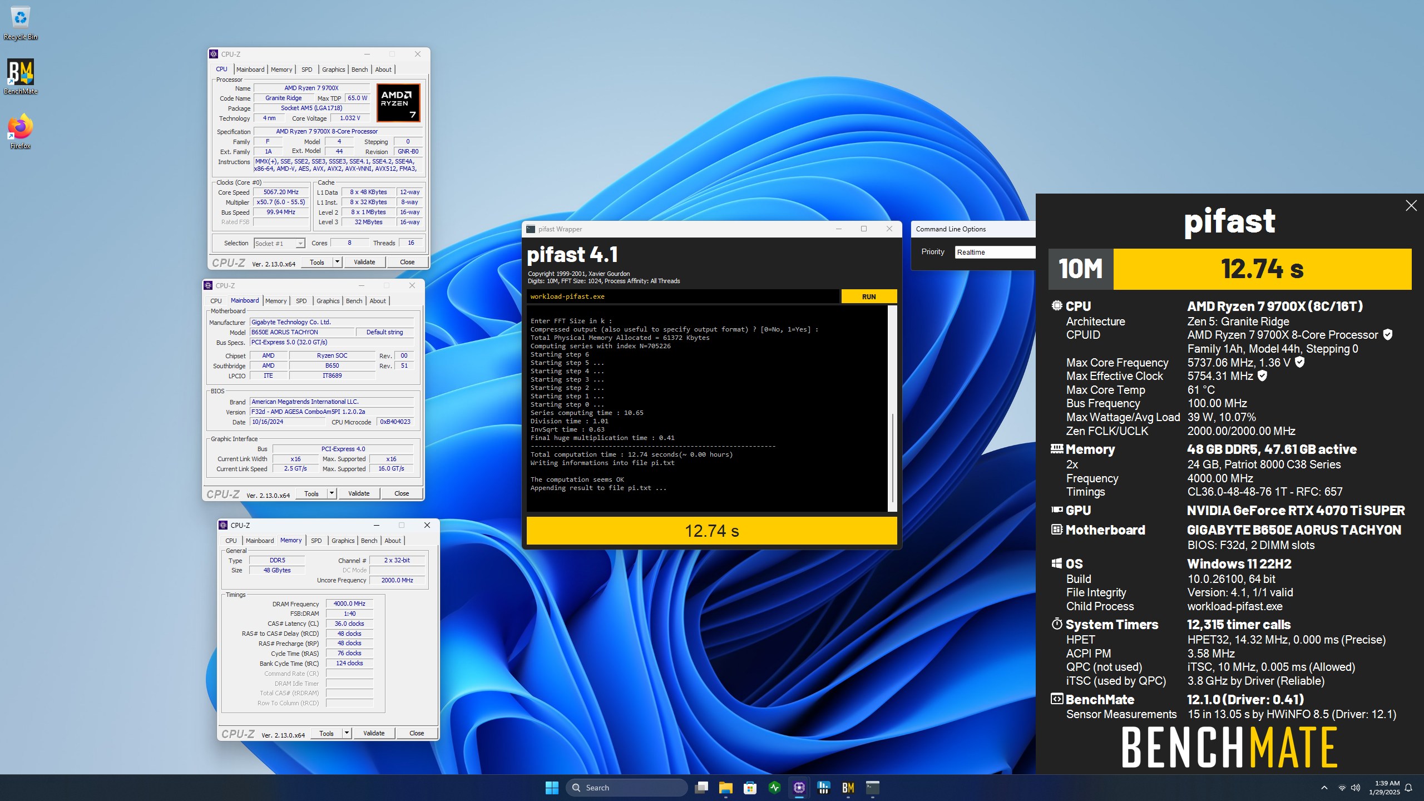
Task: Click the GPU section icon in BenchMate
Action: [1057, 510]
